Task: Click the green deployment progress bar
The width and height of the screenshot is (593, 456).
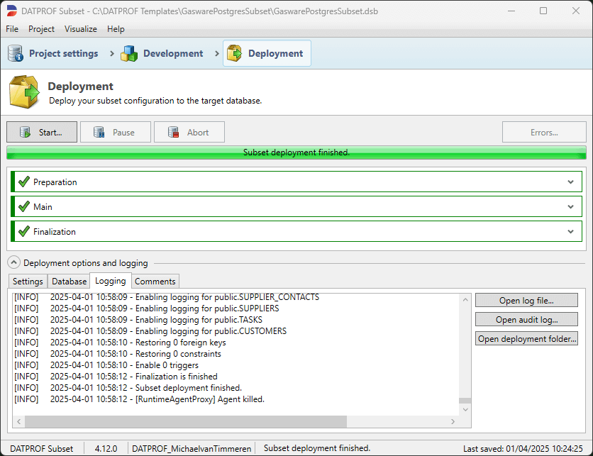Action: 296,151
